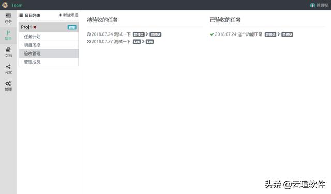331x194 pixels.
Task: Click the clock icon for 2018.07.27 pending task
Action: click(x=88, y=42)
